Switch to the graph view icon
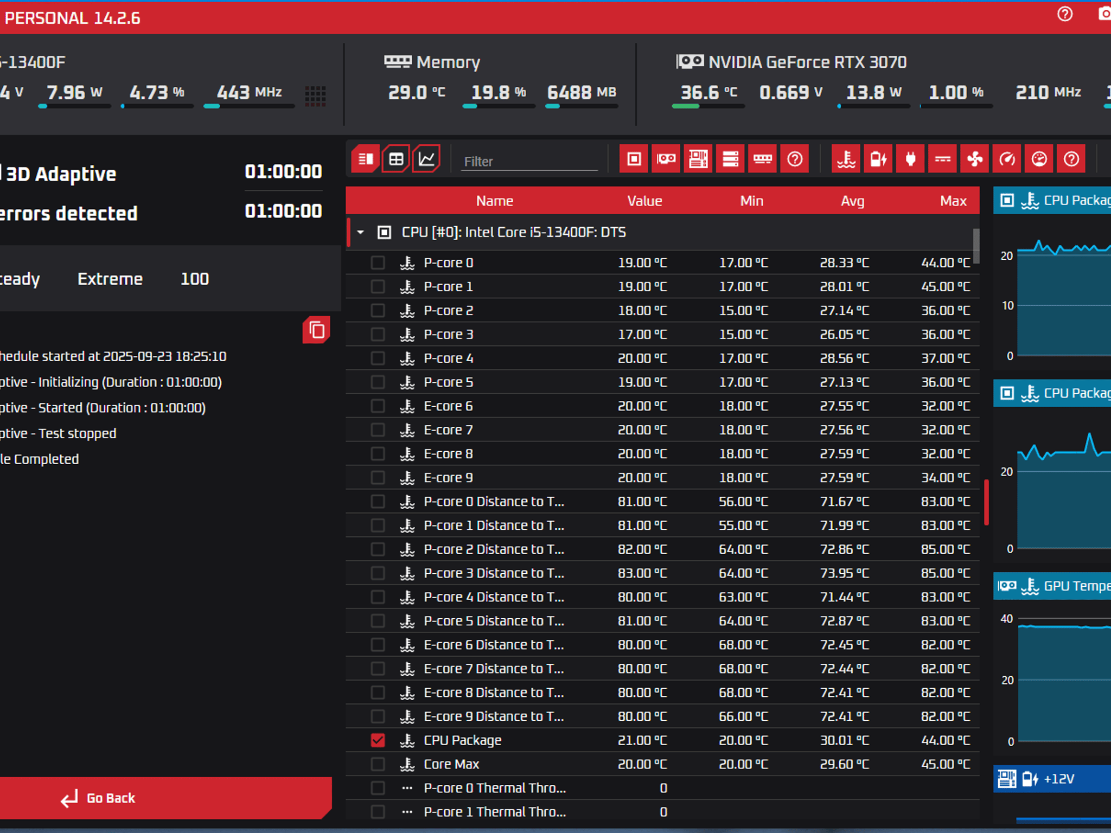The width and height of the screenshot is (1111, 833). pos(426,159)
